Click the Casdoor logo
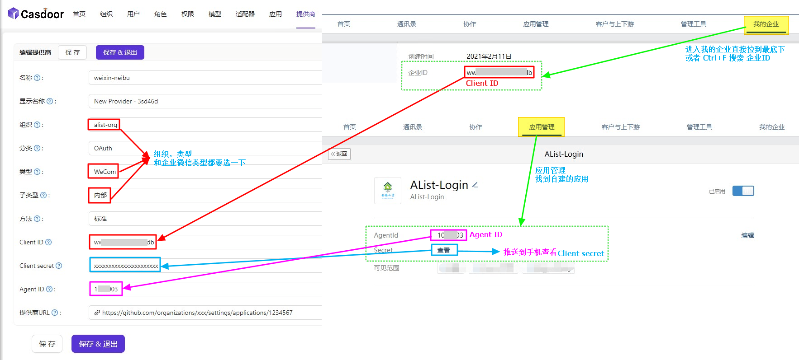The image size is (799, 360). [x=36, y=14]
